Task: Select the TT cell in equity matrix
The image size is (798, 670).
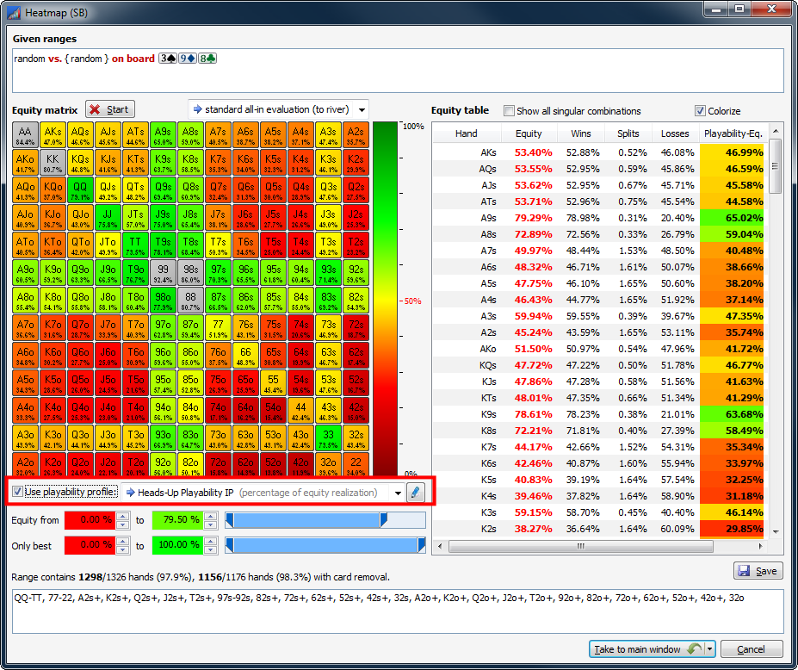Action: (135, 245)
